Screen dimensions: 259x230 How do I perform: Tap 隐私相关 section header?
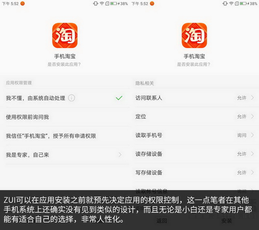pyautogui.click(x=145, y=83)
